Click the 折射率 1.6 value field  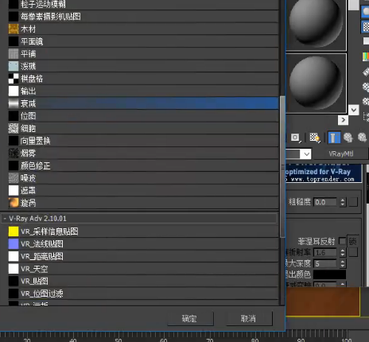pyautogui.click(x=325, y=252)
